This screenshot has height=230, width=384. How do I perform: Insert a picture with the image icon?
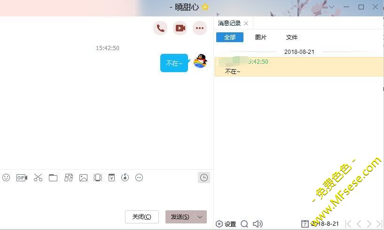tap(83, 178)
